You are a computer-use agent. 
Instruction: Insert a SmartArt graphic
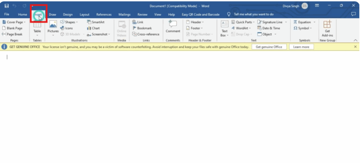click(x=95, y=22)
